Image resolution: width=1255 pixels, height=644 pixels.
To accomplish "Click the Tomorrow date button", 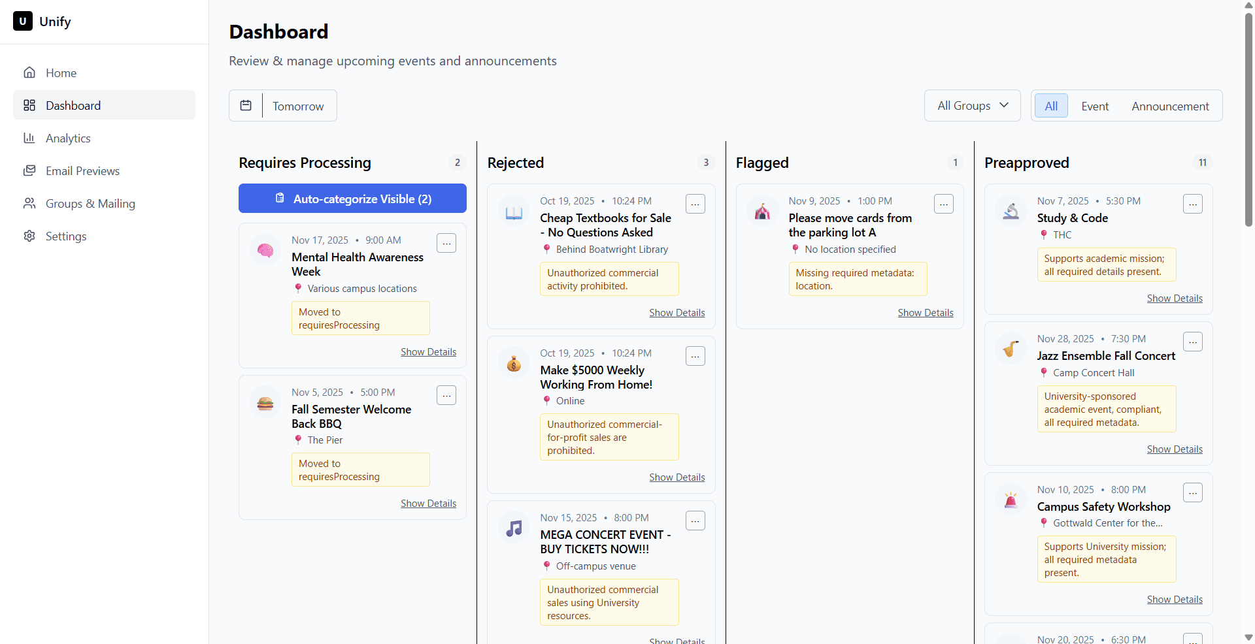I will tap(298, 106).
